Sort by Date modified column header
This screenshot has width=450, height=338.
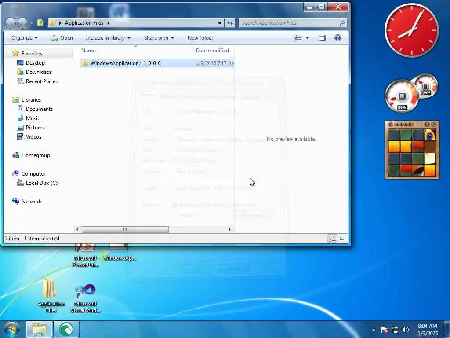[212, 51]
